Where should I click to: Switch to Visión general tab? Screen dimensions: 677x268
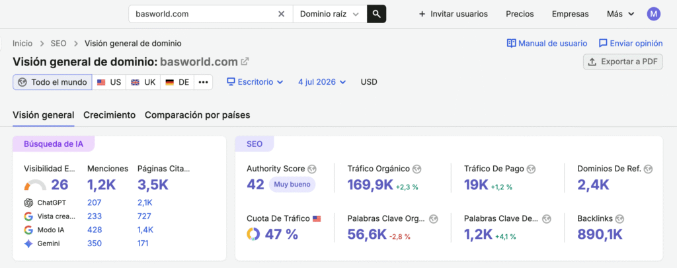[43, 115]
